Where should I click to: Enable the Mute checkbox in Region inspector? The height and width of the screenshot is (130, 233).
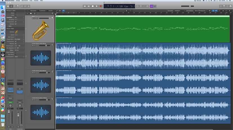coord(15,13)
